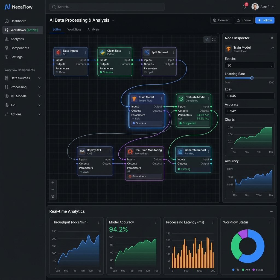This screenshot has height=280, width=280.
Task: Go to Dashboard in sidebar
Action: tap(23, 21)
